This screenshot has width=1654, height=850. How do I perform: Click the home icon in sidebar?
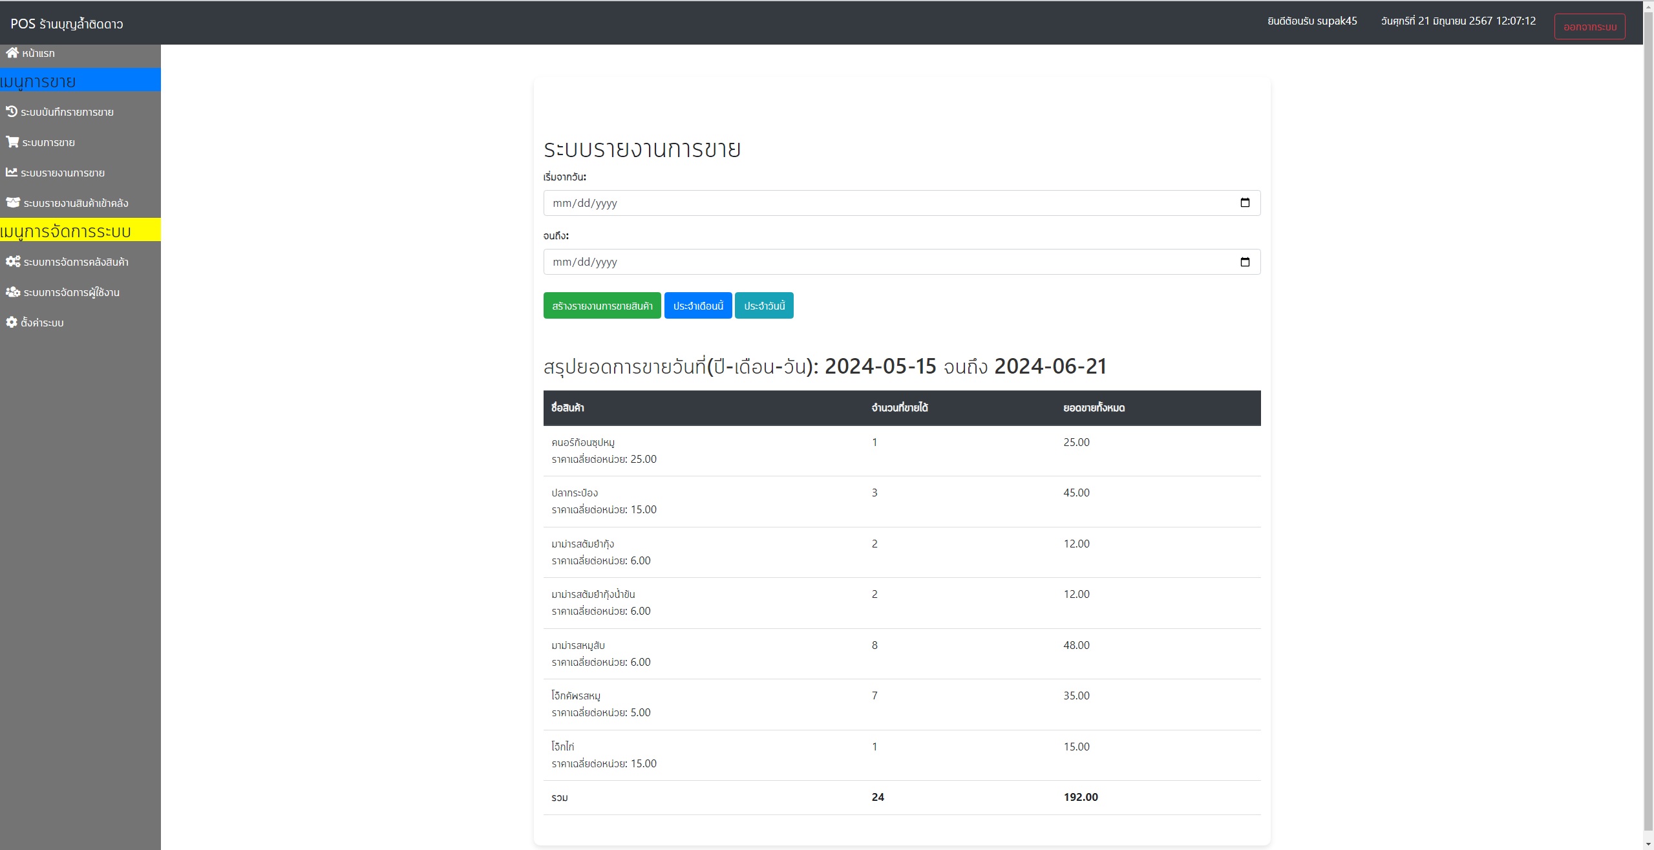click(x=12, y=53)
